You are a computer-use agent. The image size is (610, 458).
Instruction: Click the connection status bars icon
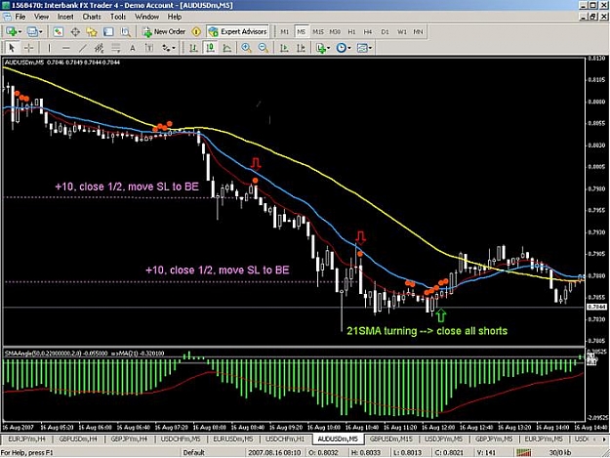[x=524, y=452]
